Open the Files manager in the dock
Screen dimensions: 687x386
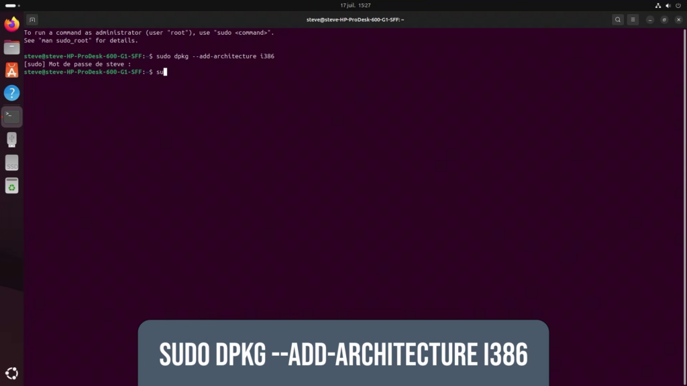pos(11,48)
